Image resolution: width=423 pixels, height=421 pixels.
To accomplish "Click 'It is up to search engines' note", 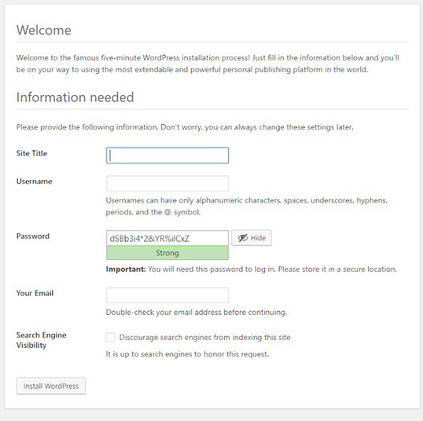I will (187, 354).
